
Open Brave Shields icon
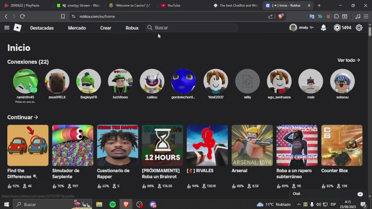281,17
